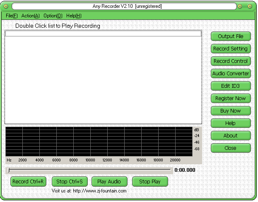Show the About dialog
This screenshot has height=202, width=258.
(x=231, y=135)
